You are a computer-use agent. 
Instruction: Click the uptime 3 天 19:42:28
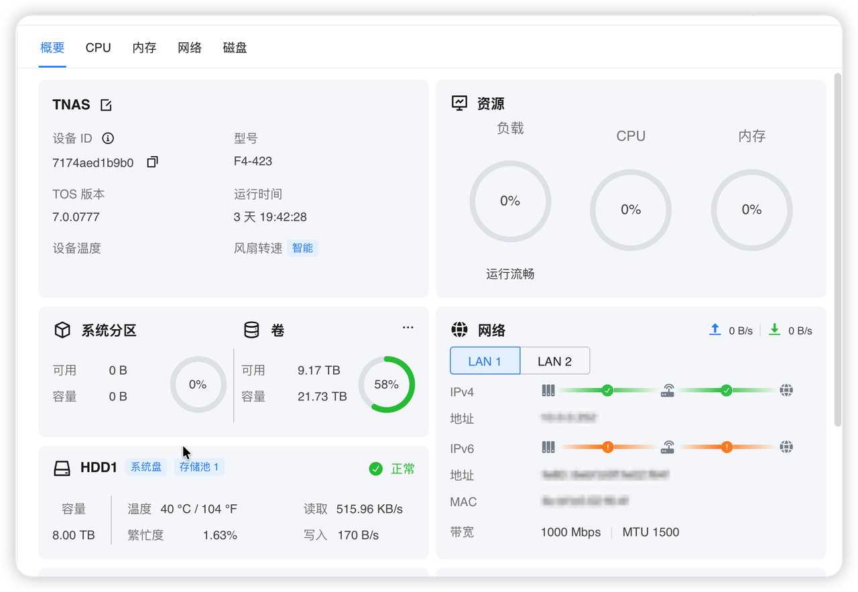[270, 217]
